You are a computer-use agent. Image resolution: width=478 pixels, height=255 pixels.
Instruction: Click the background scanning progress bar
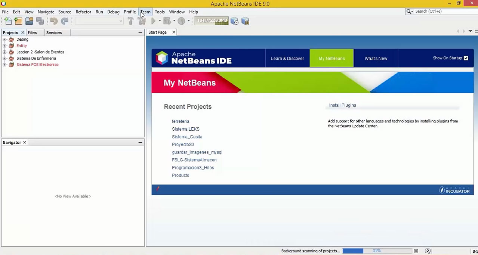click(x=376, y=251)
